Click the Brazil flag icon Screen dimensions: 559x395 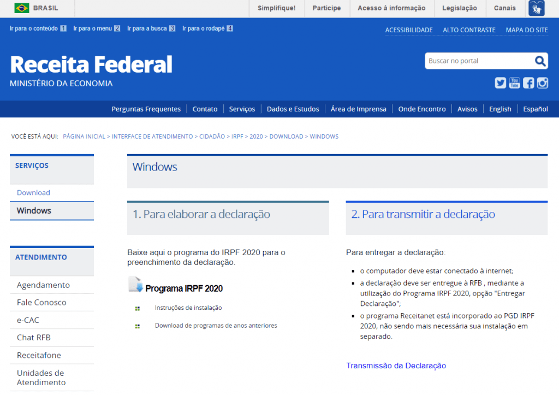(x=22, y=8)
